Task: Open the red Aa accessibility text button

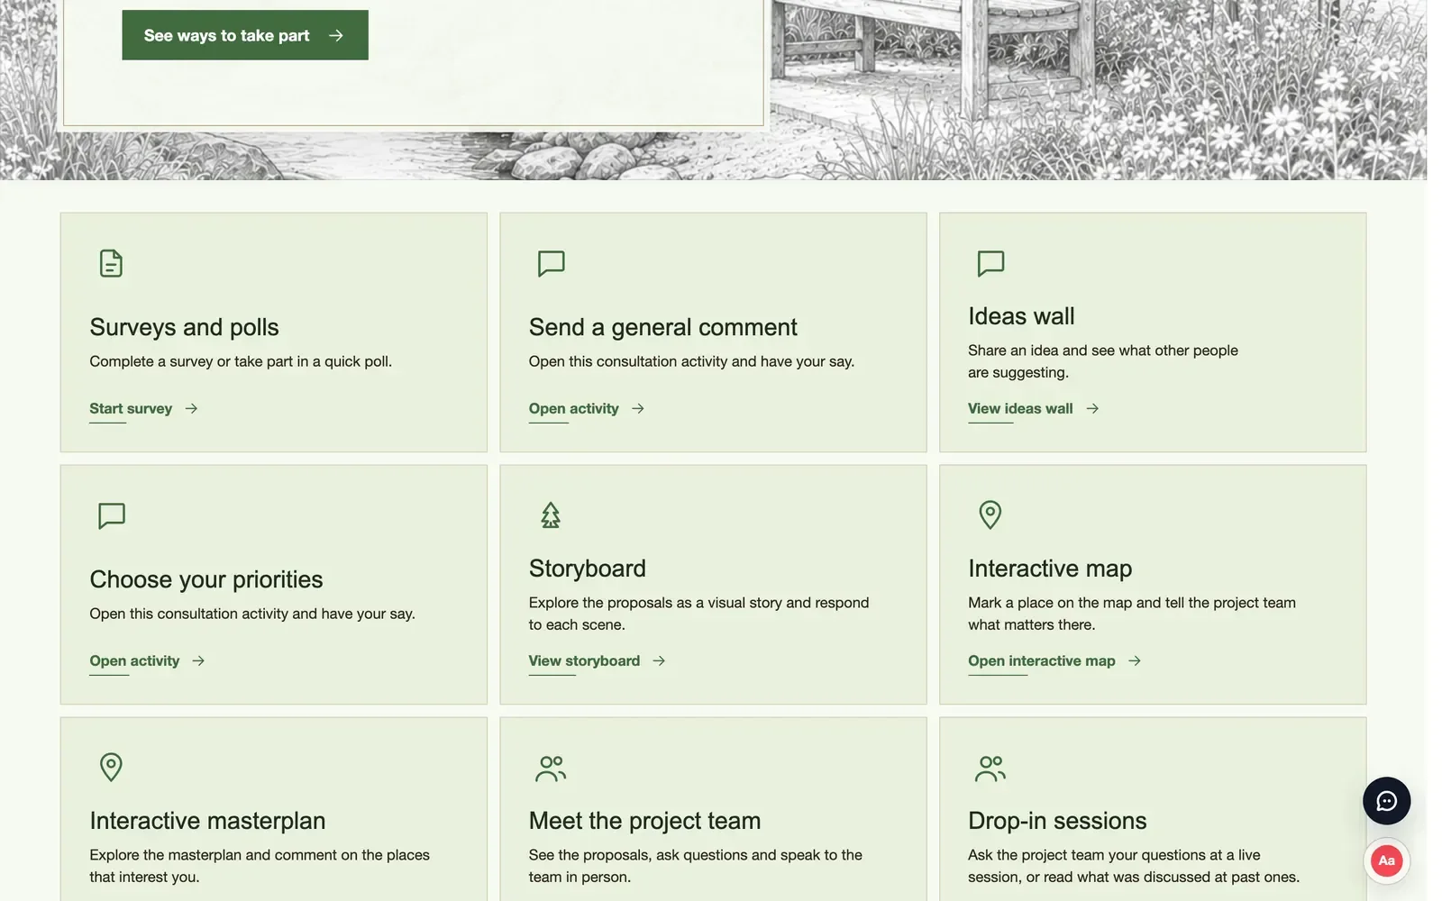Action: (1386, 860)
